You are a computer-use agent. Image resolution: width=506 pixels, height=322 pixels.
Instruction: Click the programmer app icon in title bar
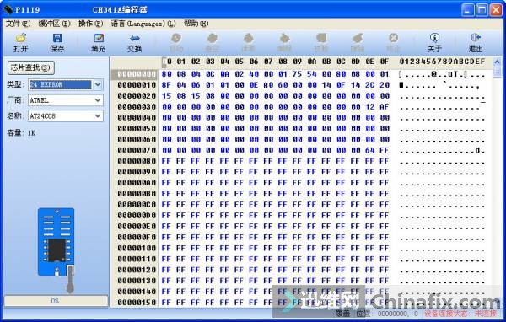[x=8, y=9]
